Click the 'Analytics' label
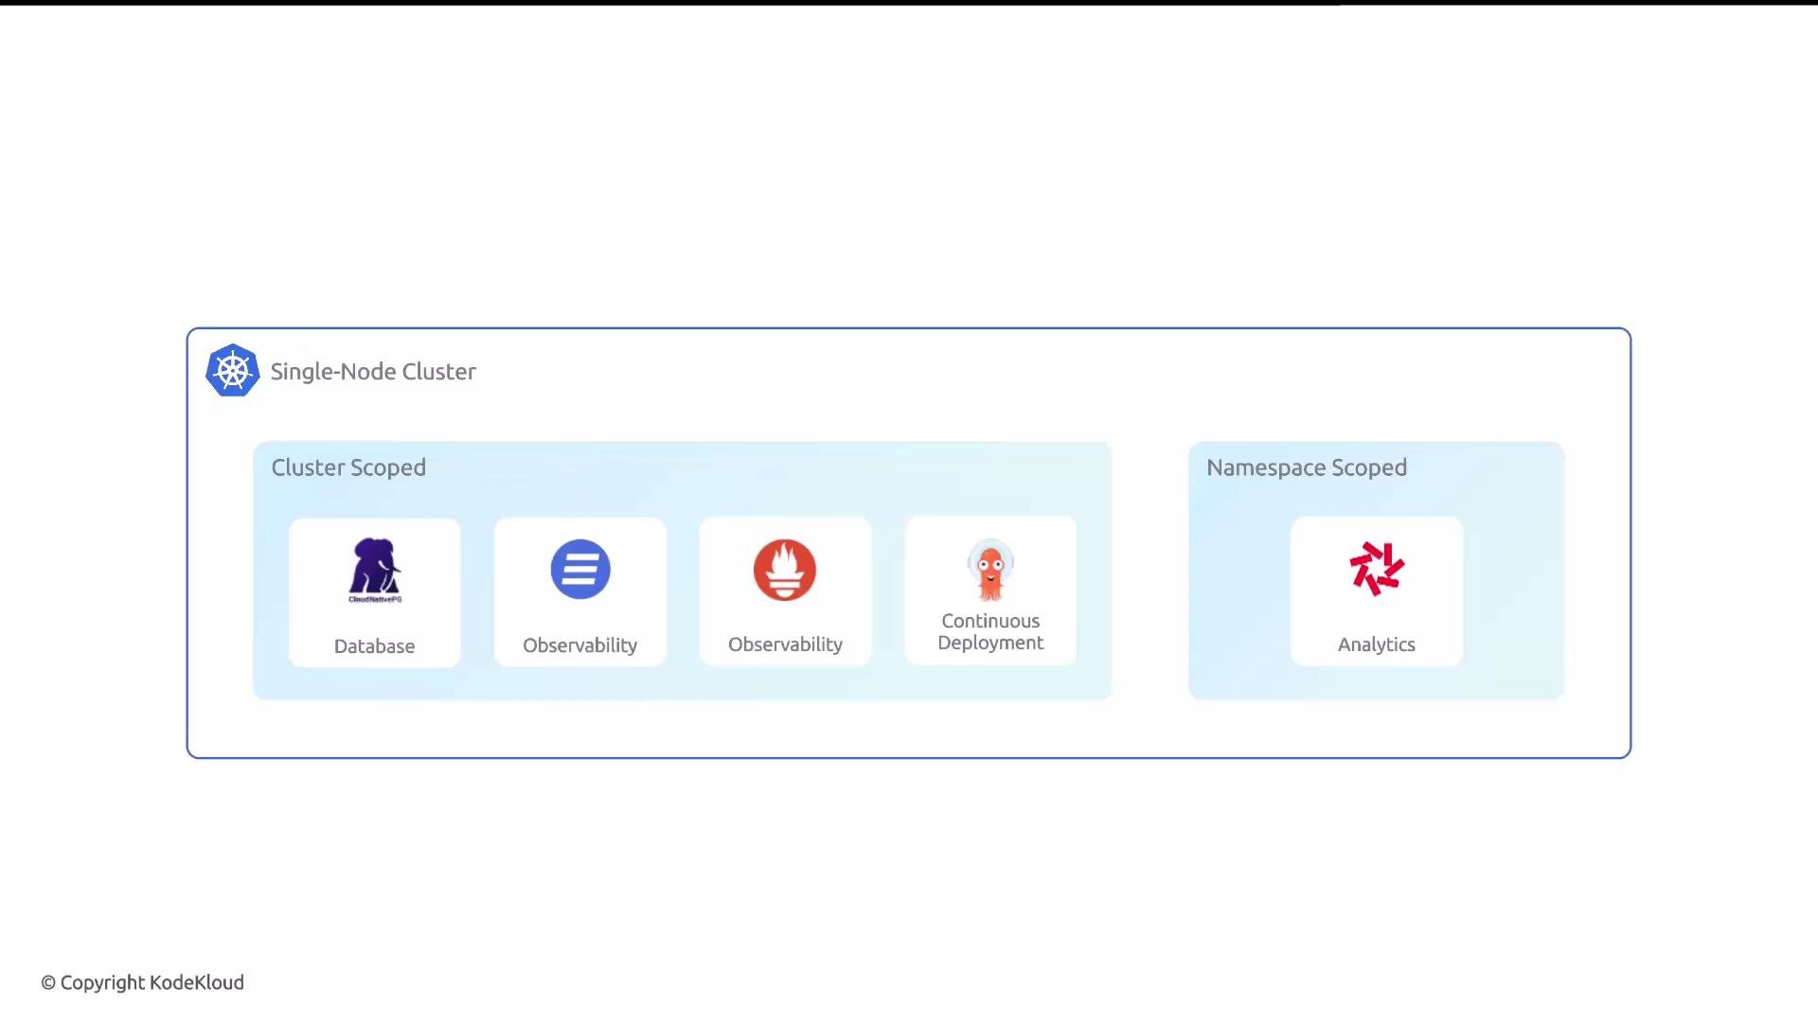This screenshot has height=1022, width=1818. [1377, 644]
